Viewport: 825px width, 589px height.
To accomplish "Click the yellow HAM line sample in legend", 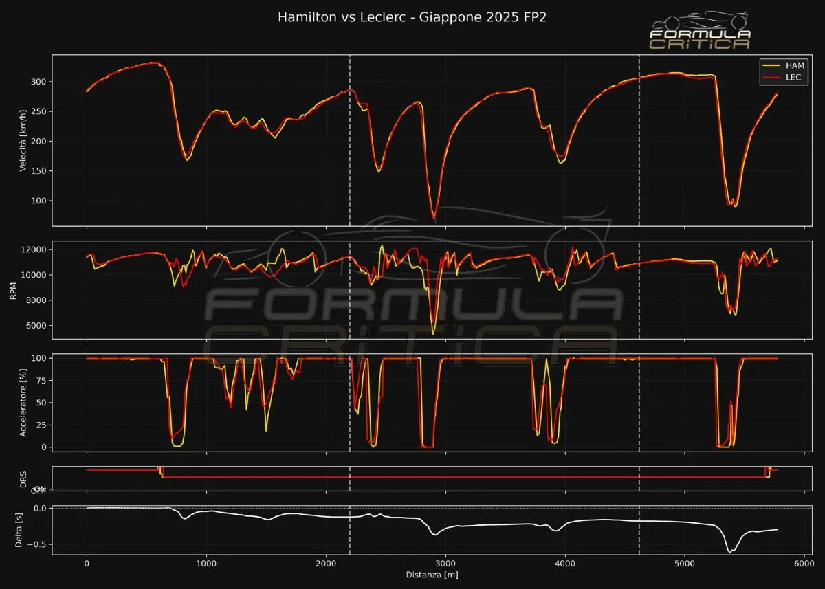I will click(771, 65).
